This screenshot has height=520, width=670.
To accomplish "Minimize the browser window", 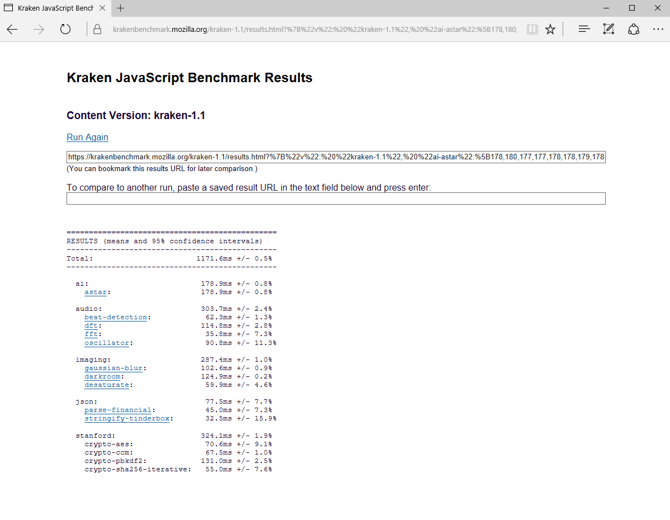I will click(606, 8).
